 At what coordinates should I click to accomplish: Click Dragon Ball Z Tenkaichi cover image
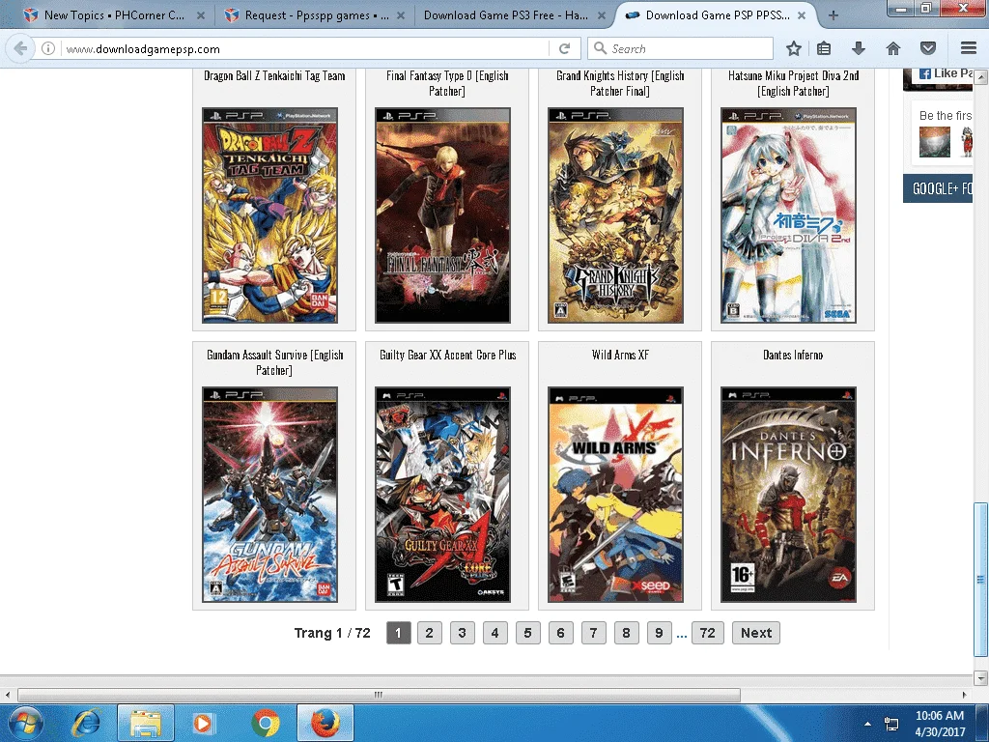tap(270, 215)
